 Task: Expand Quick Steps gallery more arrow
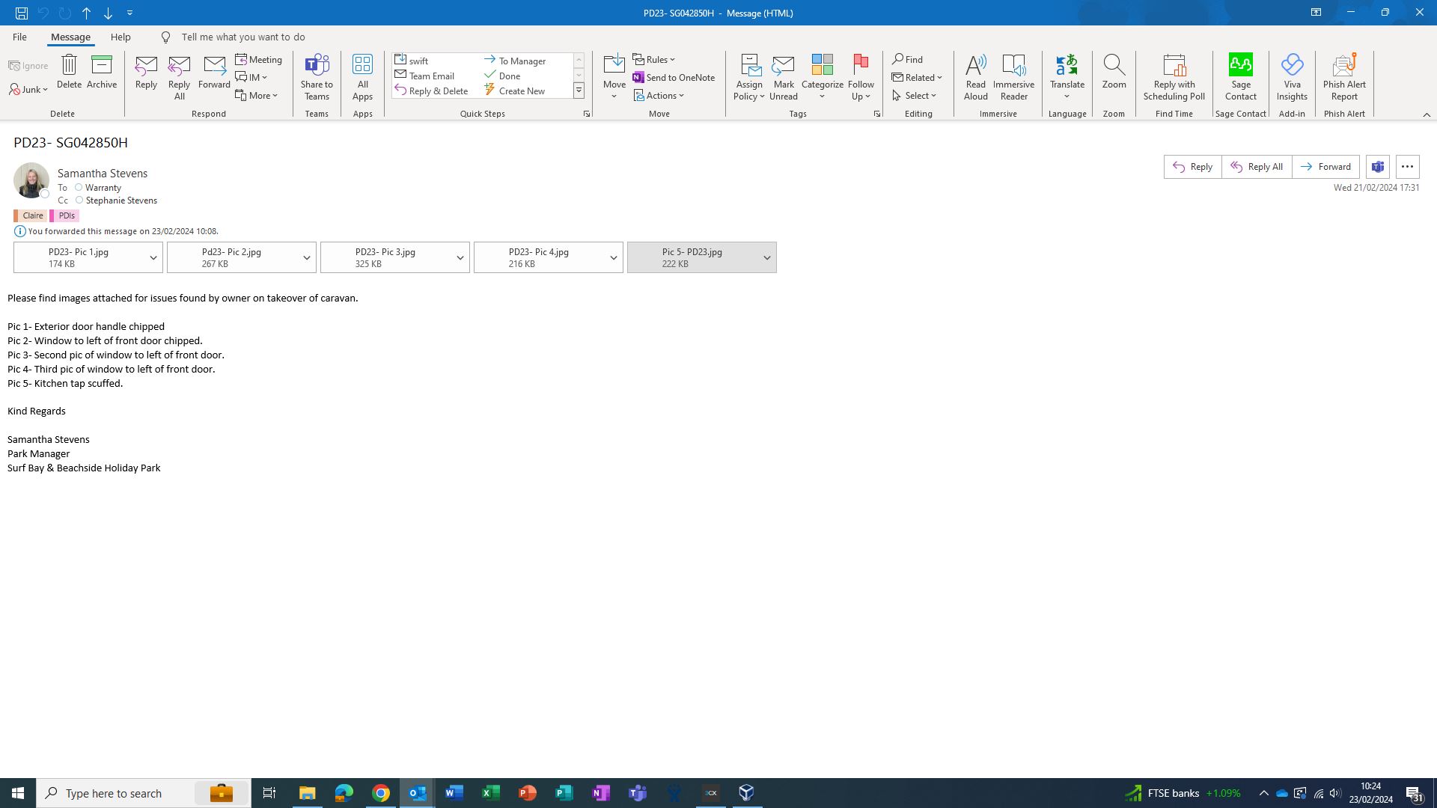[x=579, y=91]
